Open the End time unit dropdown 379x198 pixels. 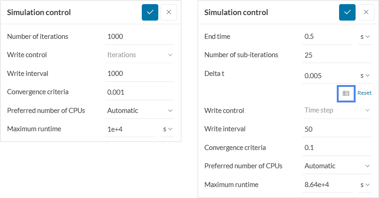click(x=365, y=37)
